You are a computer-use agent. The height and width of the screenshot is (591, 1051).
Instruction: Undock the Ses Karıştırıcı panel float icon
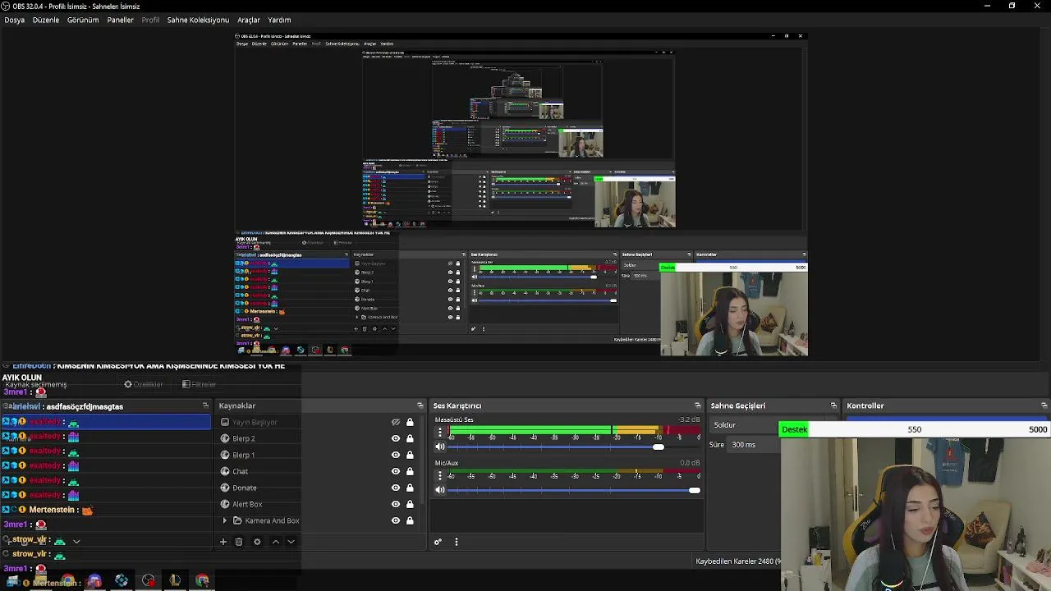698,405
